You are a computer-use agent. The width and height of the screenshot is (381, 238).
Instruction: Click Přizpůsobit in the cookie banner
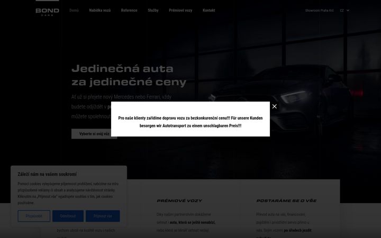[34, 216]
